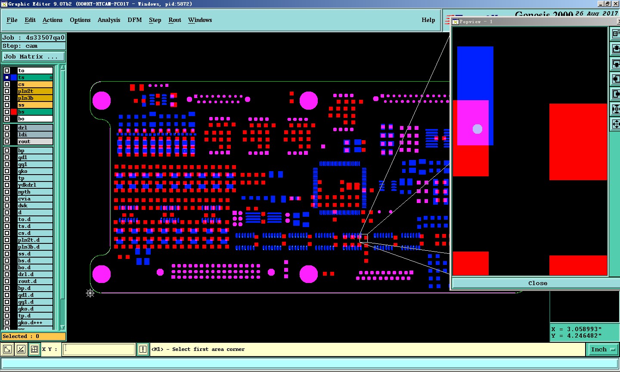Open the Analysis menu
Screen dimensions: 620x372
[109, 20]
